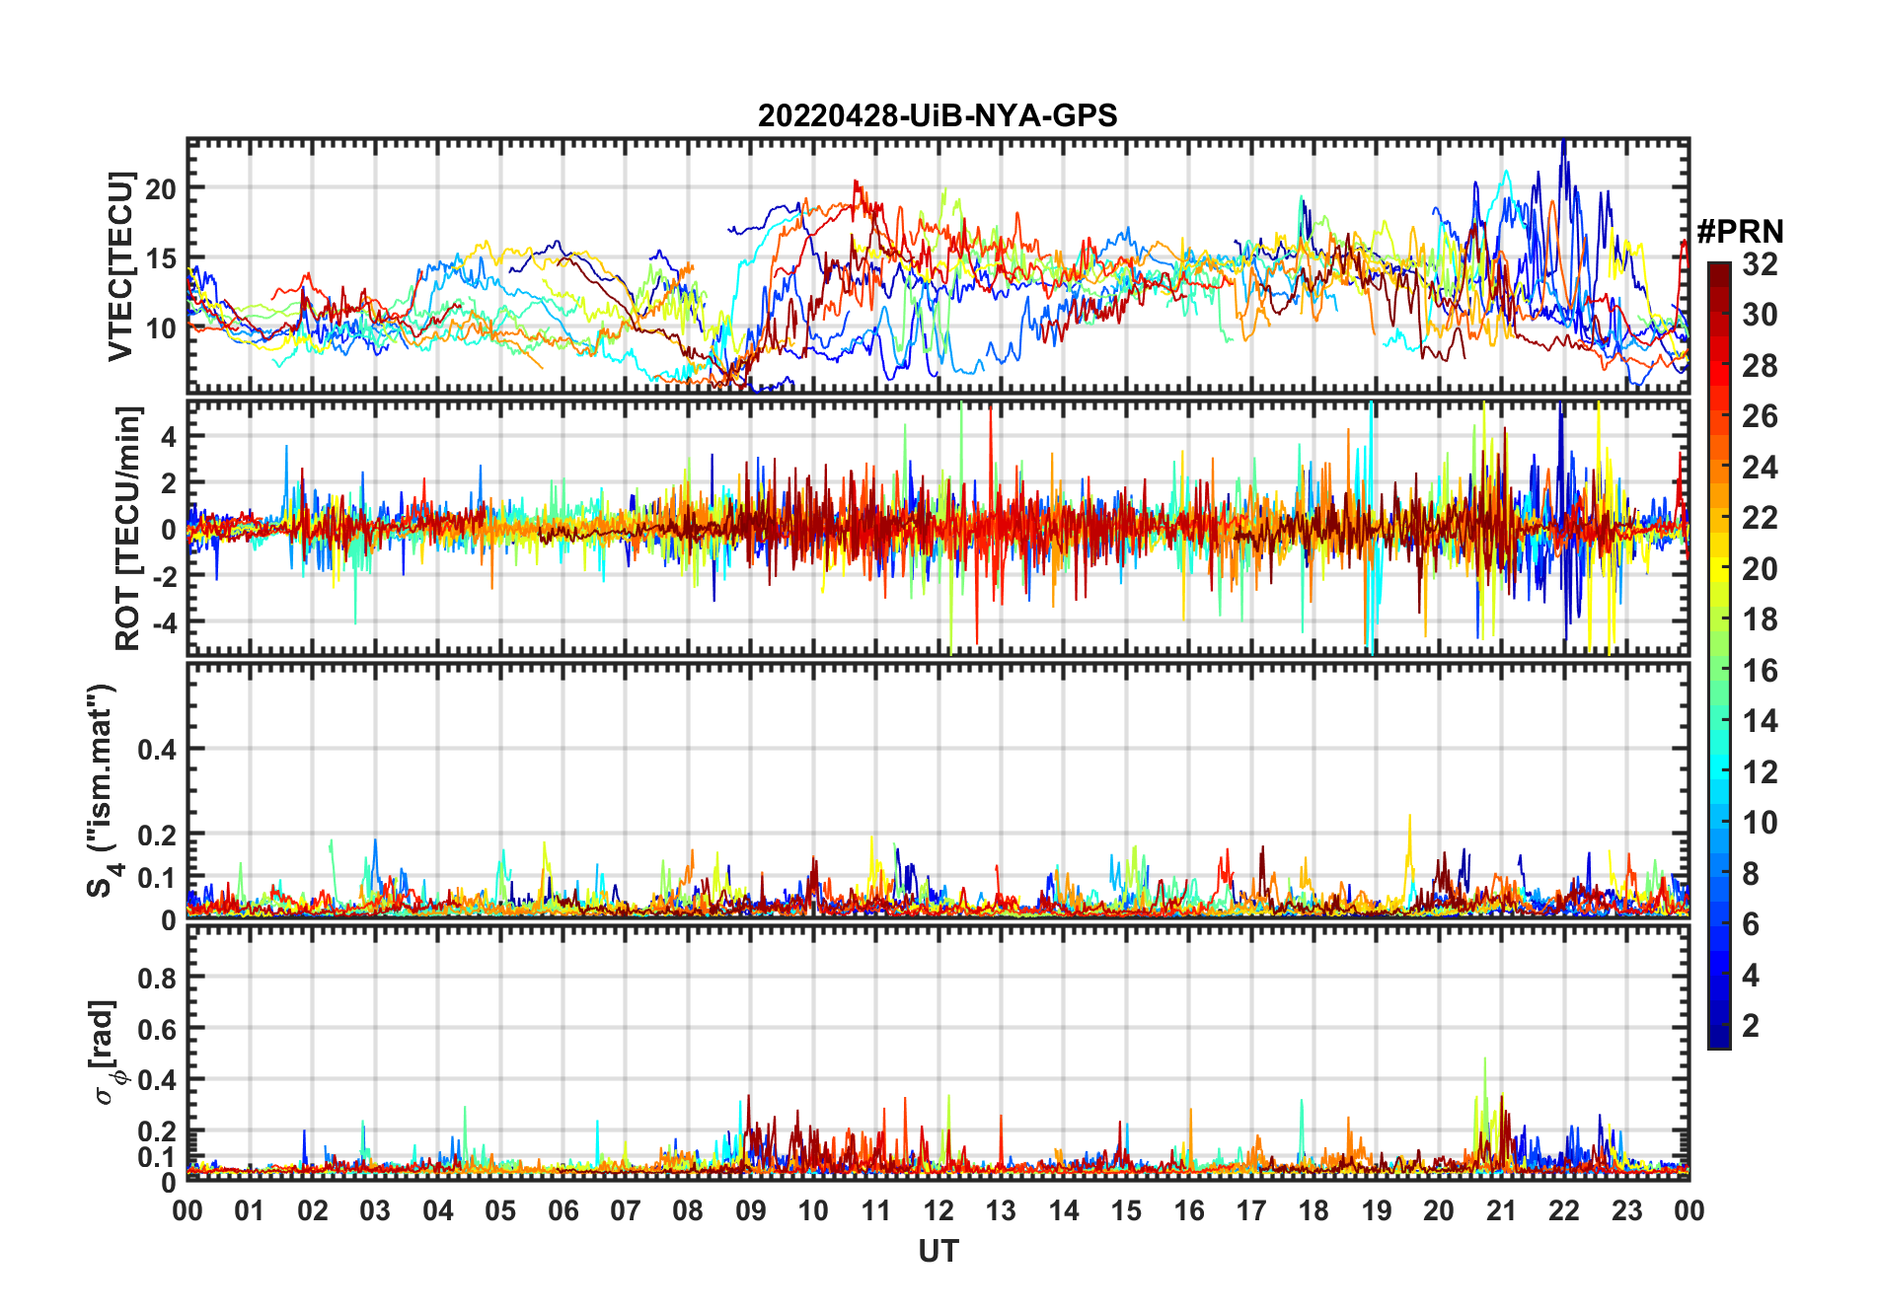Click colorbar tick label 2
Viewport: 1877px width, 1312px height.
(1751, 1025)
